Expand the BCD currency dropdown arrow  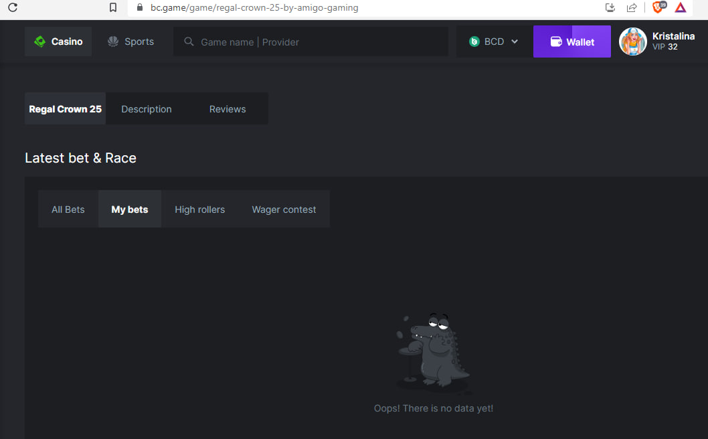(x=515, y=41)
